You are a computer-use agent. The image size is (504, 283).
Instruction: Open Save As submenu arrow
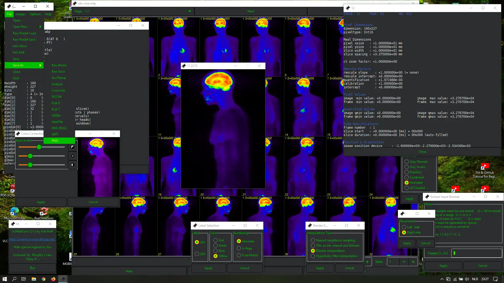40,65
